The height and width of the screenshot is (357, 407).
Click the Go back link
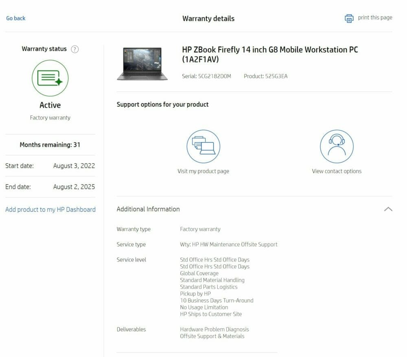pyautogui.click(x=16, y=18)
